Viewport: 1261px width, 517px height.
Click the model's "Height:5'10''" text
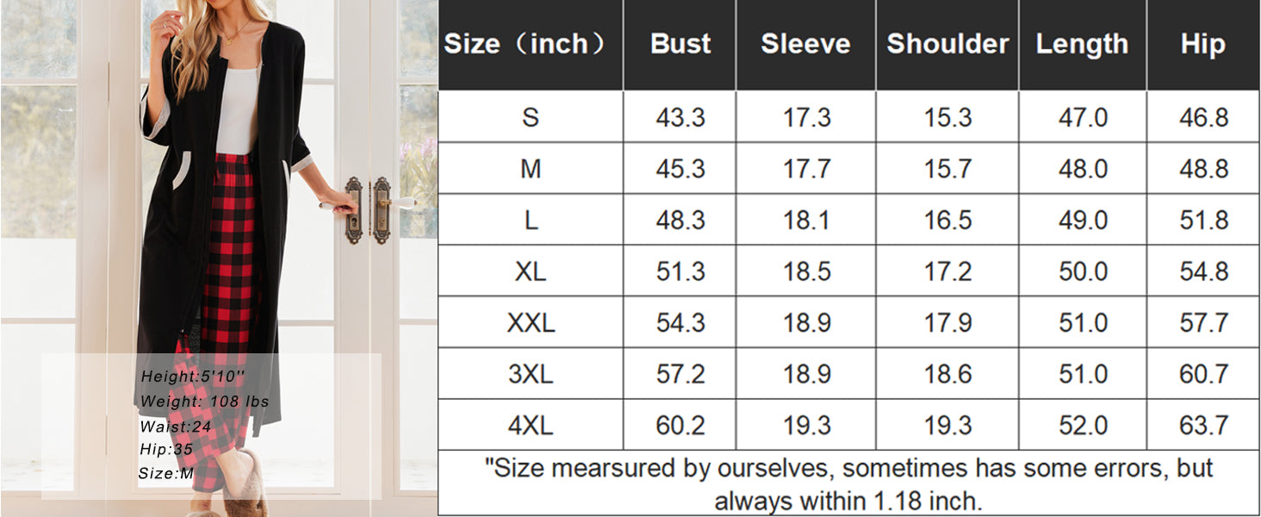pyautogui.click(x=193, y=377)
